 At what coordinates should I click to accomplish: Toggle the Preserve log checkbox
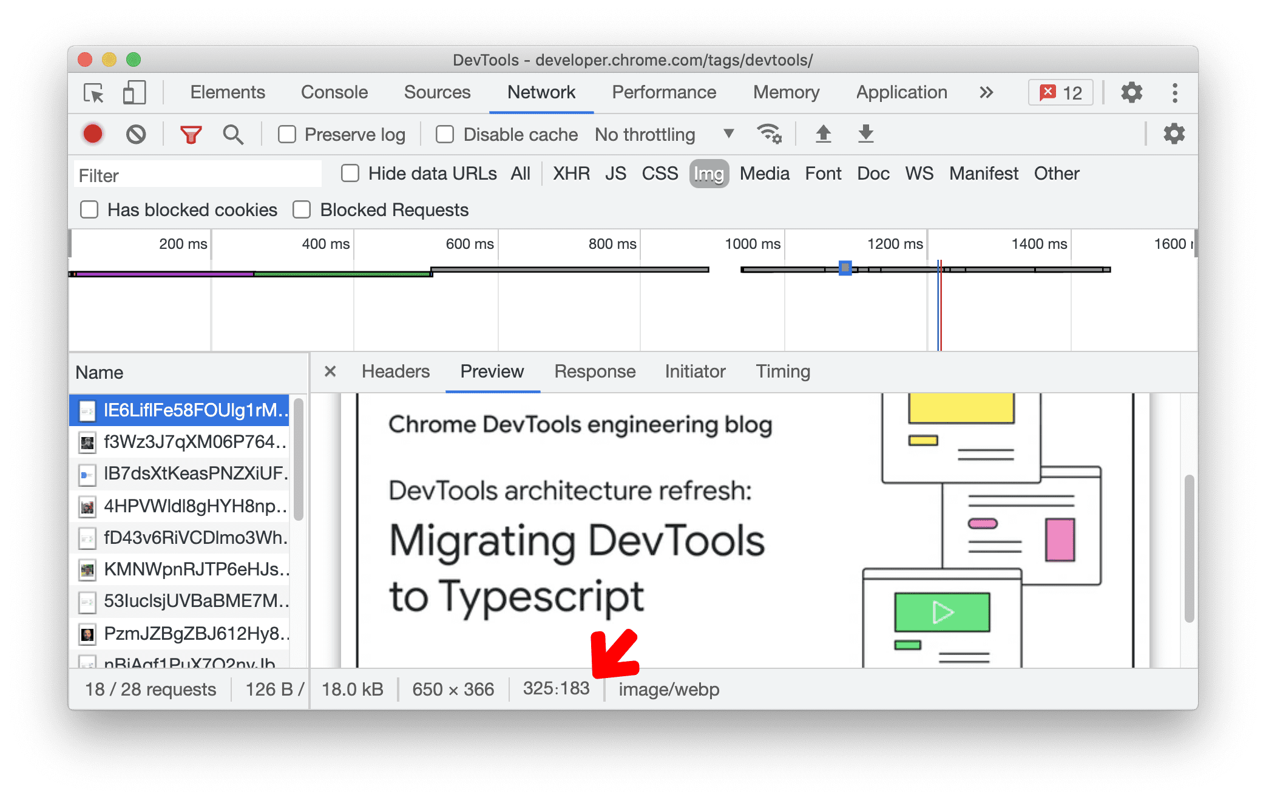288,134
